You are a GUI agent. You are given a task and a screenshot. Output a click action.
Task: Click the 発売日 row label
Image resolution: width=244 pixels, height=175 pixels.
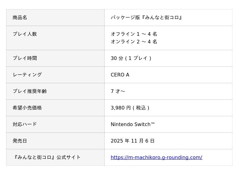(20, 141)
